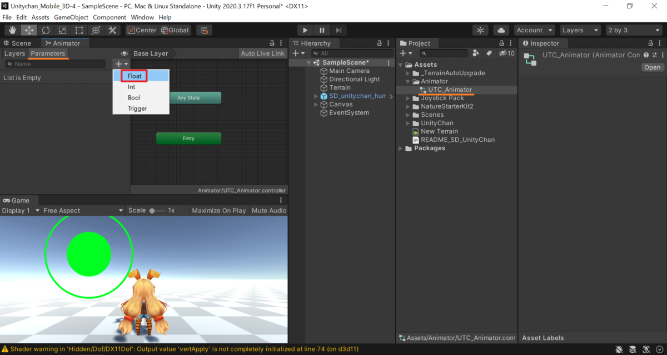667x355 pixels.
Task: Open the Display 1 dropdown
Action: click(x=21, y=210)
